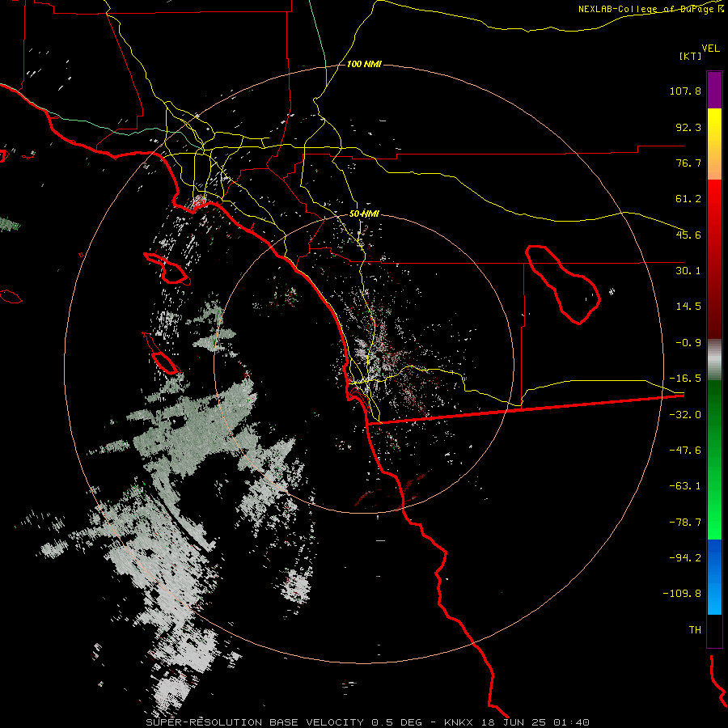Image resolution: width=728 pixels, height=728 pixels.
Task: Click the Super-Resolution Base Velocity caption
Action: click(x=368, y=722)
